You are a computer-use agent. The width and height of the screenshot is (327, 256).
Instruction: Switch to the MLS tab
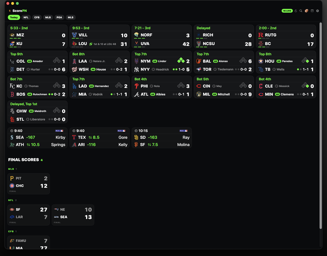coord(70,17)
